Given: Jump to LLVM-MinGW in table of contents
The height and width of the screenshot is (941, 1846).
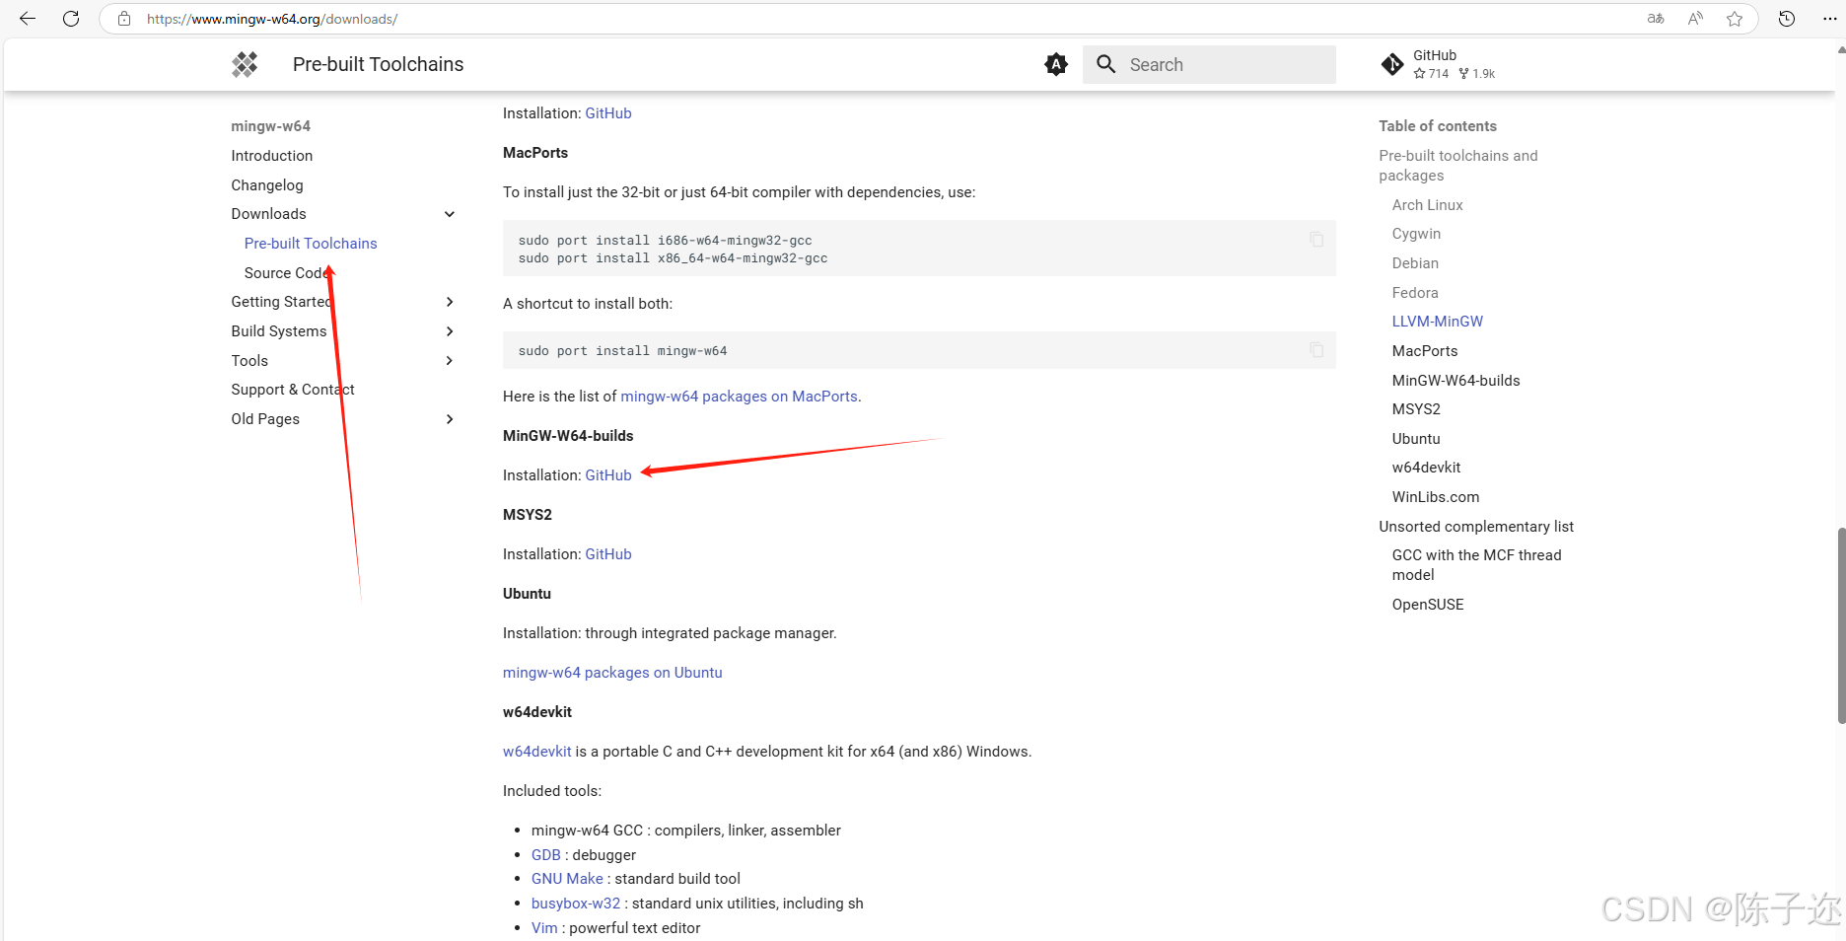Looking at the screenshot, I should click(x=1437, y=322).
